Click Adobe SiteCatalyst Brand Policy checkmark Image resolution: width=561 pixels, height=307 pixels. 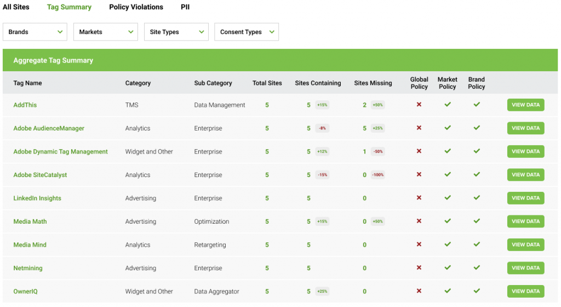[x=477, y=174]
